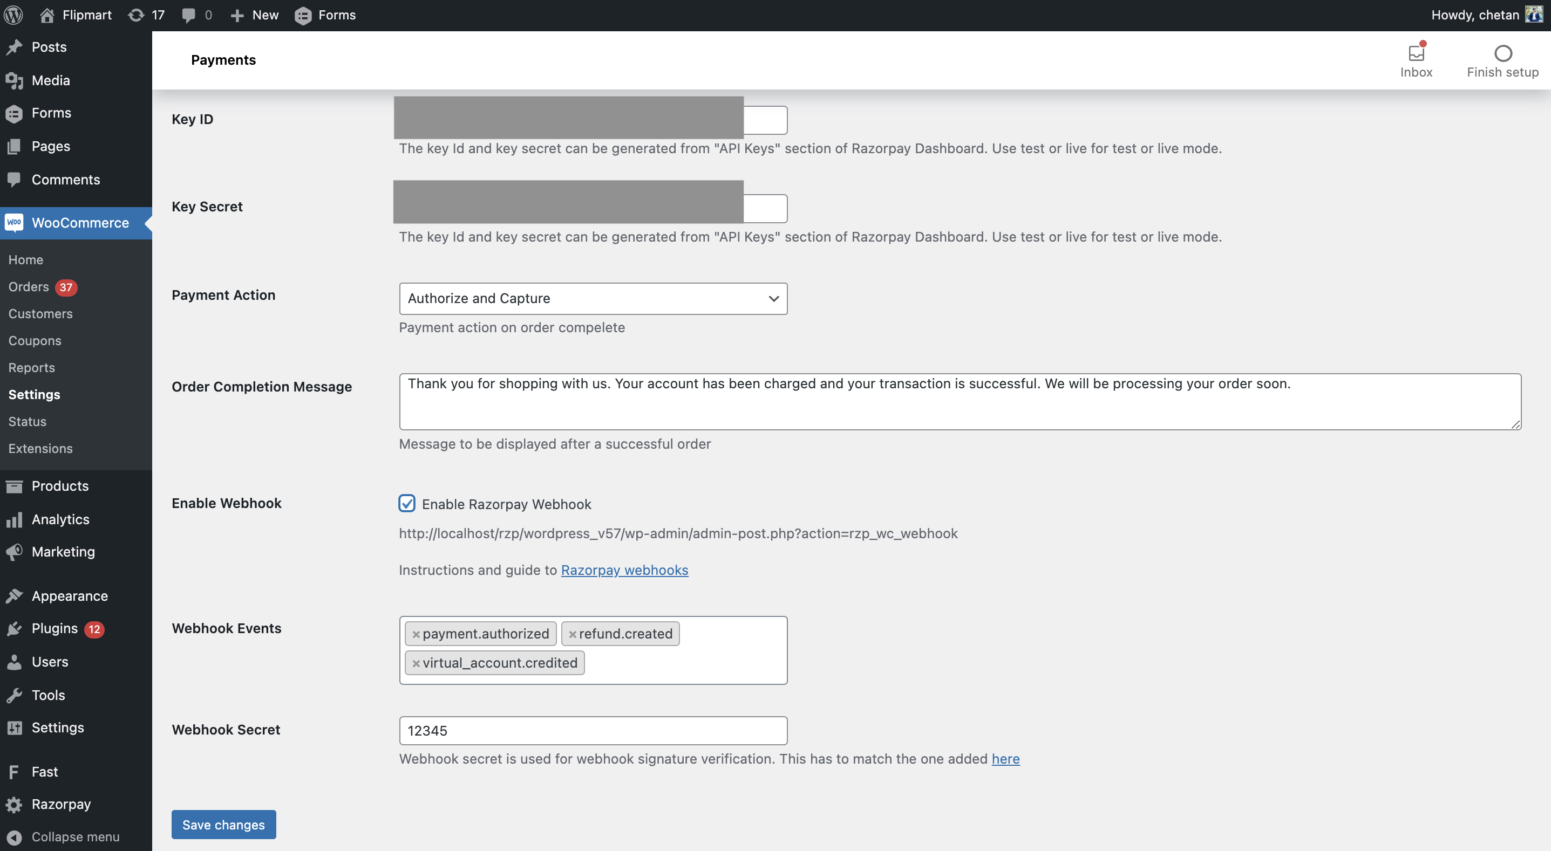Uncheck Enable Razorpay Webhook checkbox
This screenshot has width=1551, height=851.
[x=407, y=504]
